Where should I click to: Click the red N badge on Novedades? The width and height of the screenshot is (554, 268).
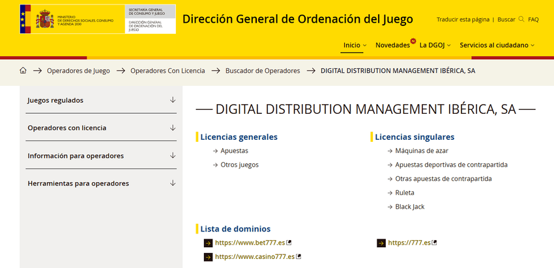click(x=413, y=40)
